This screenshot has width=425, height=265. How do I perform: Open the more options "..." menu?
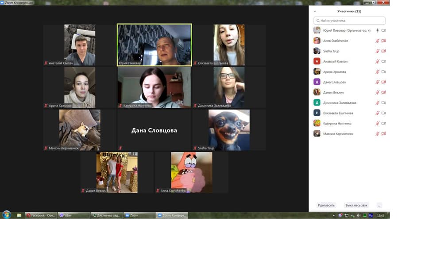(379, 205)
